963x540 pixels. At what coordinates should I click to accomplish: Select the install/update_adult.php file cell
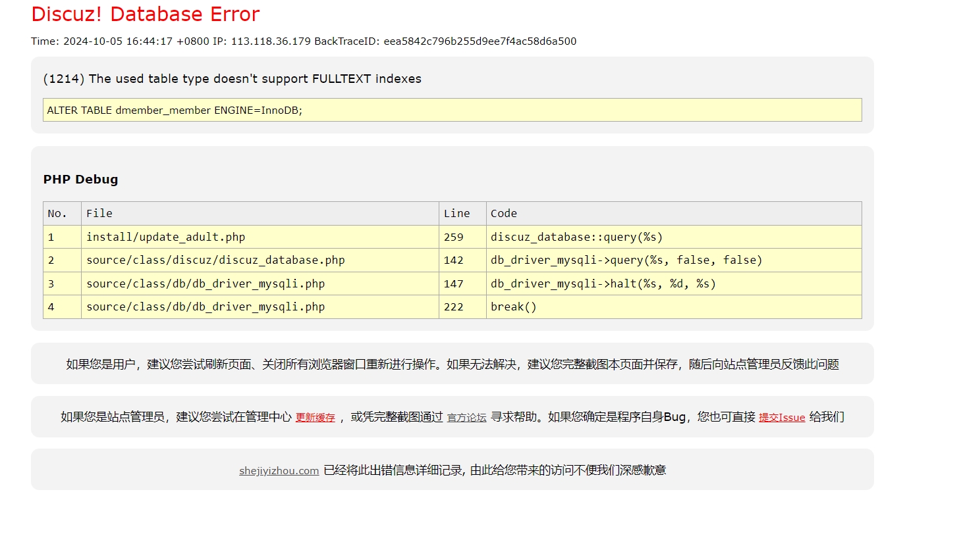(x=165, y=237)
